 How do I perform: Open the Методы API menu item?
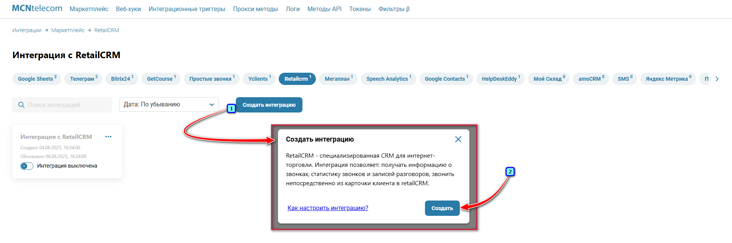(x=324, y=9)
